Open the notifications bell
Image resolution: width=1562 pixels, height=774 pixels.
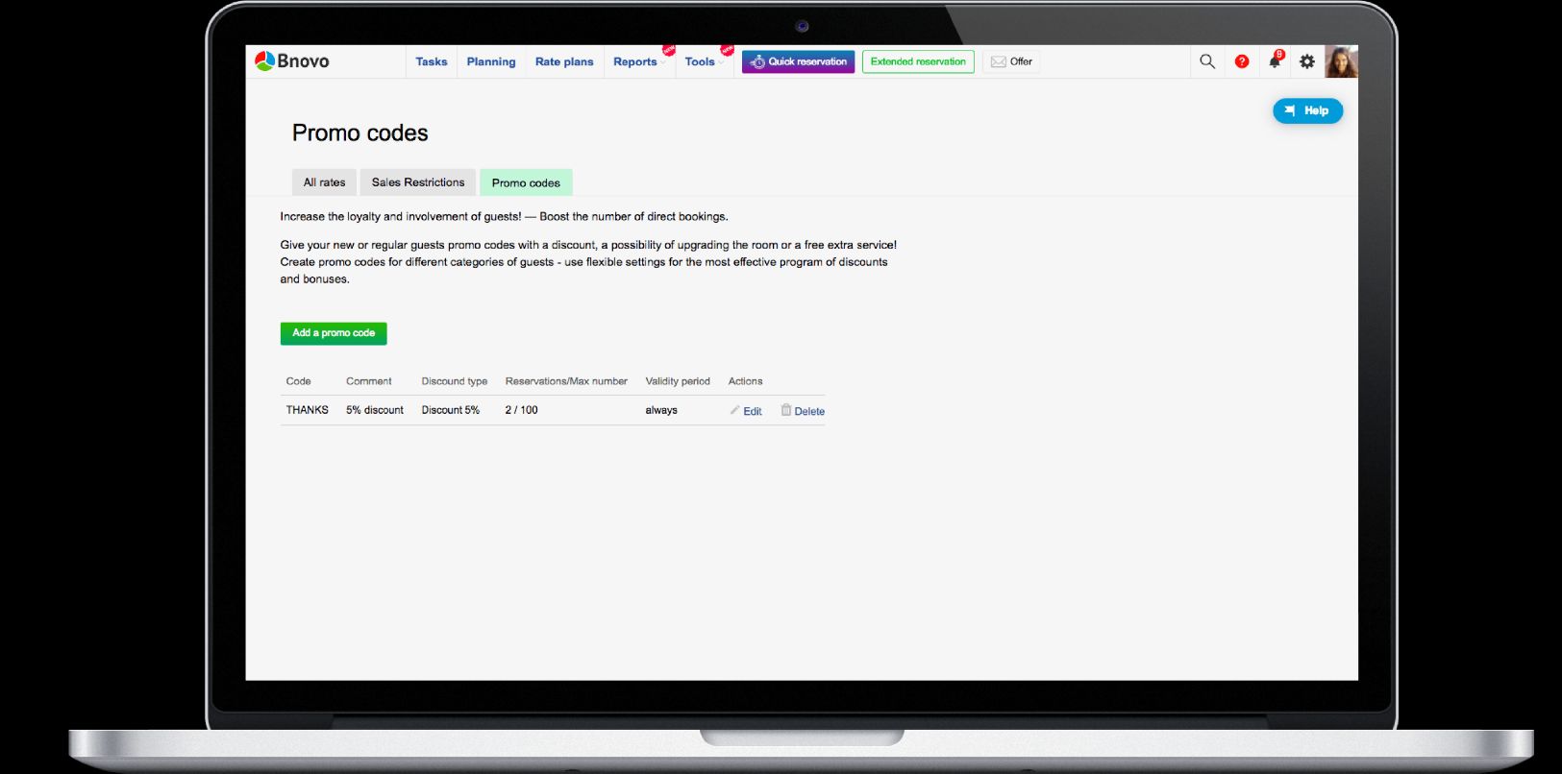coord(1275,60)
